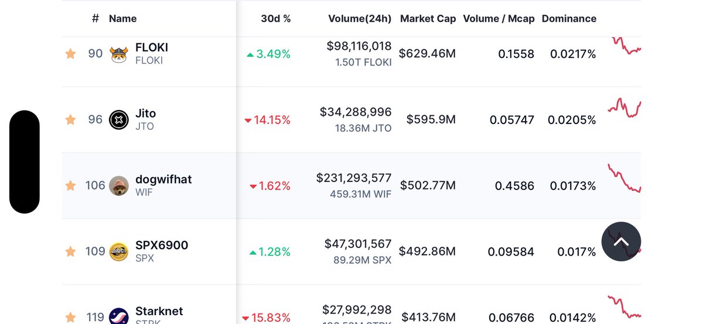Click the 0.0217% dominance value
Screen dimensions: 703x324
(x=573, y=54)
